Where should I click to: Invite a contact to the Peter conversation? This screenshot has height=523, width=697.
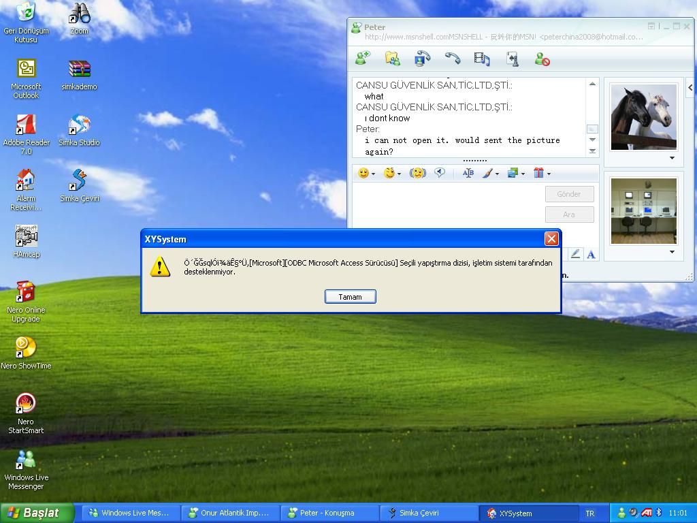[363, 59]
